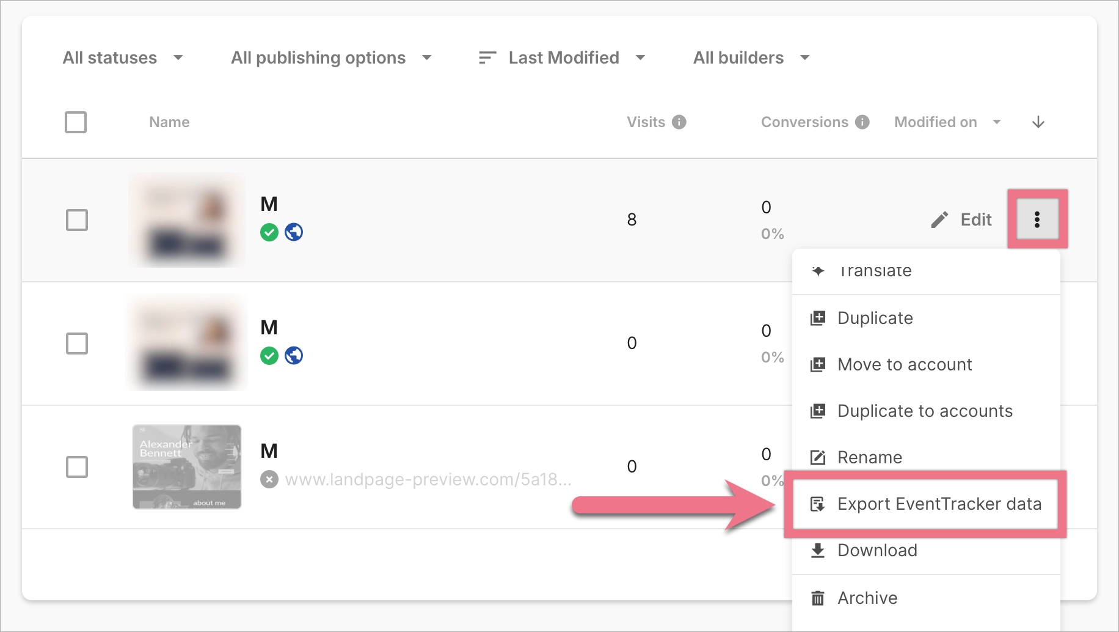Click the Rename pencil-square icon
The width and height of the screenshot is (1119, 632).
point(818,457)
